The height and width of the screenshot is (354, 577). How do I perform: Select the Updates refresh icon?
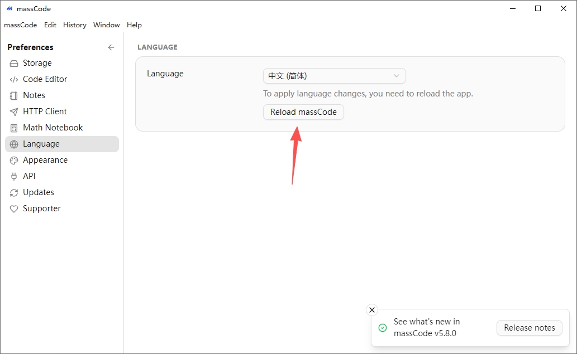point(14,193)
